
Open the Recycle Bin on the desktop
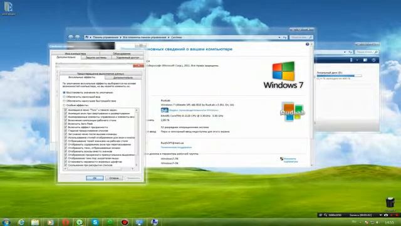tap(390, 203)
